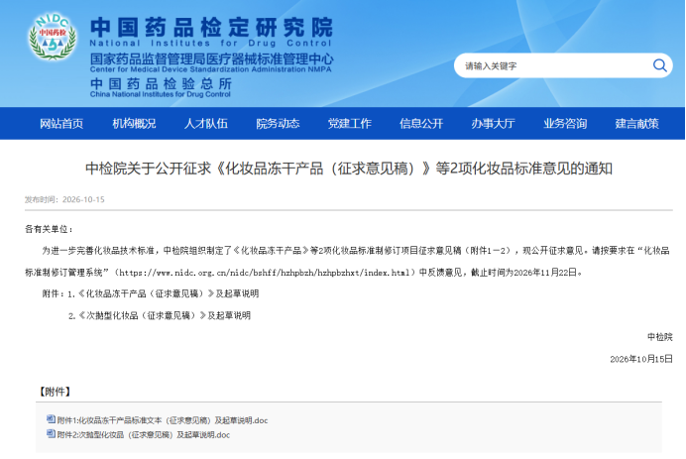Open the 信息公开 menu item

point(421,123)
